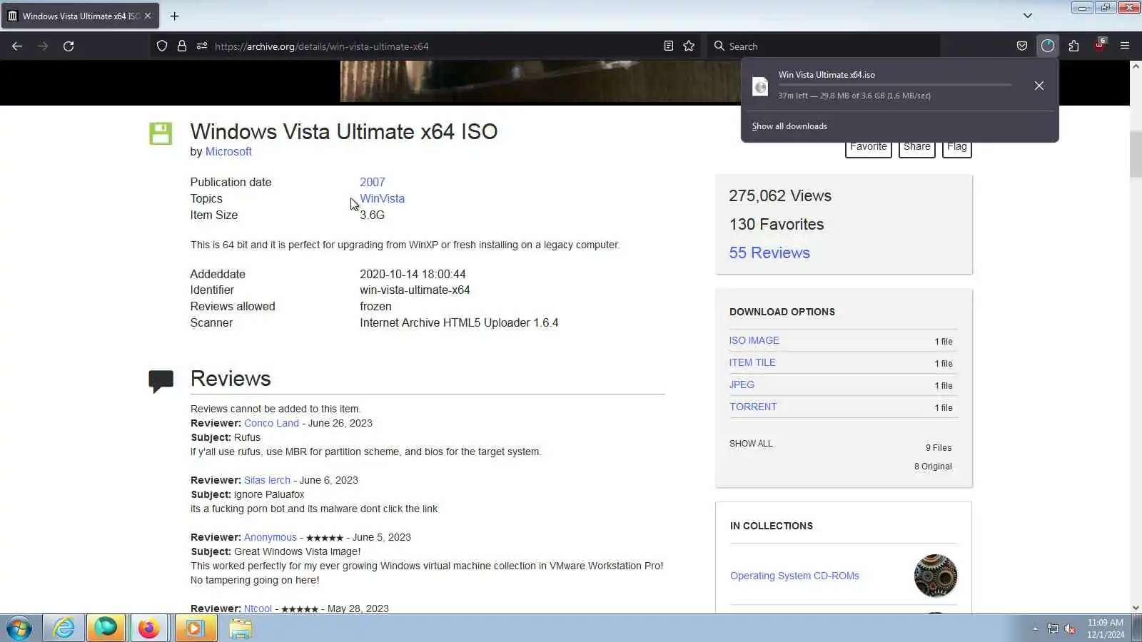Open the WinVista topic link
Viewport: 1142px width, 642px height.
pyautogui.click(x=383, y=198)
